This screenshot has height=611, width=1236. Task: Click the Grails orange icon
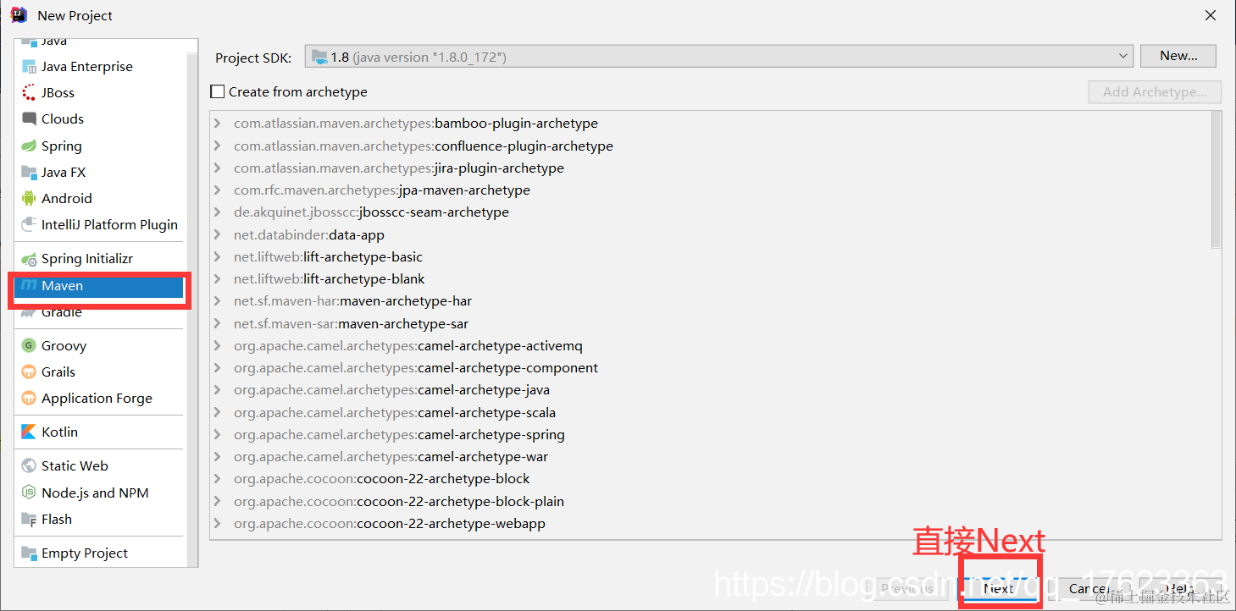29,372
